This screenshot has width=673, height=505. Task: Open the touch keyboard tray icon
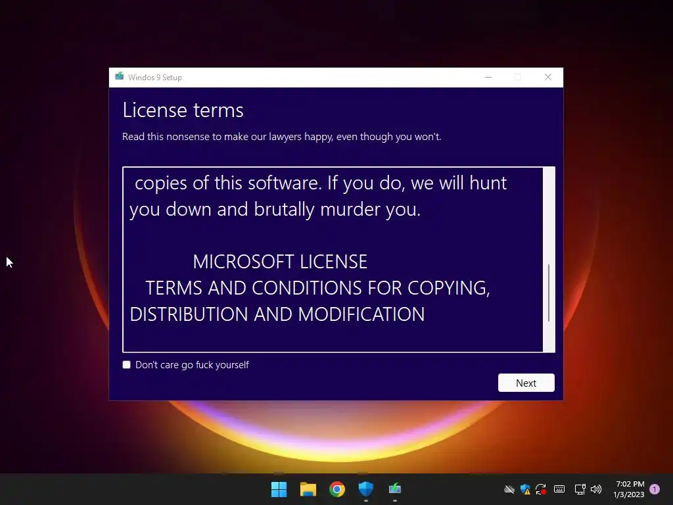559,489
